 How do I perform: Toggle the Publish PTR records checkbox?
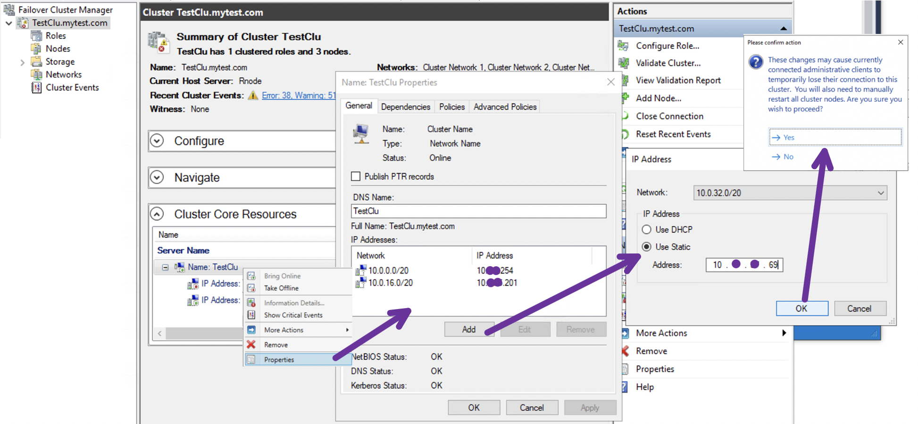click(356, 176)
